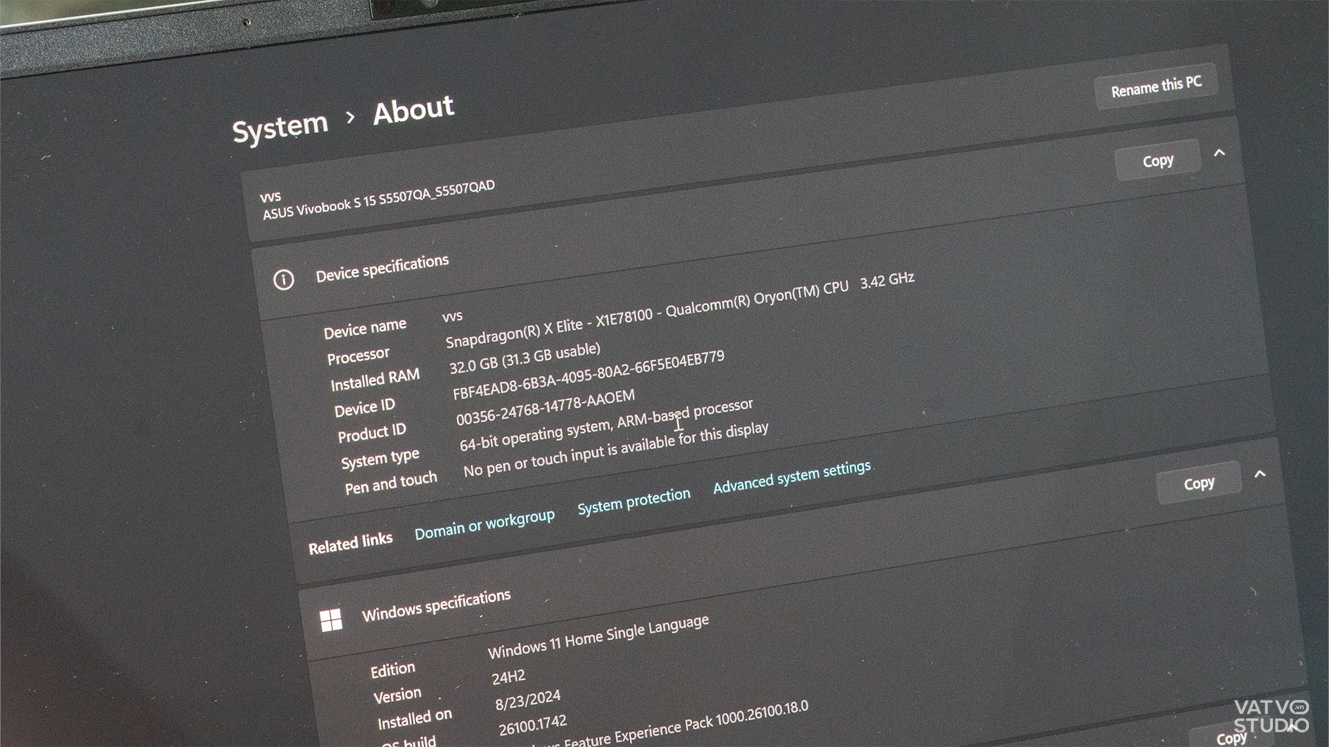Viewport: 1329px width, 747px height.
Task: Select the Windows 11 Home Single Language text
Action: (598, 637)
